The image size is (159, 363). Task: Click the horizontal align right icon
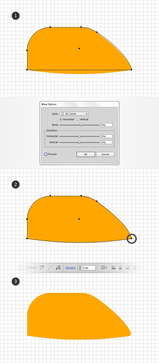(128, 268)
